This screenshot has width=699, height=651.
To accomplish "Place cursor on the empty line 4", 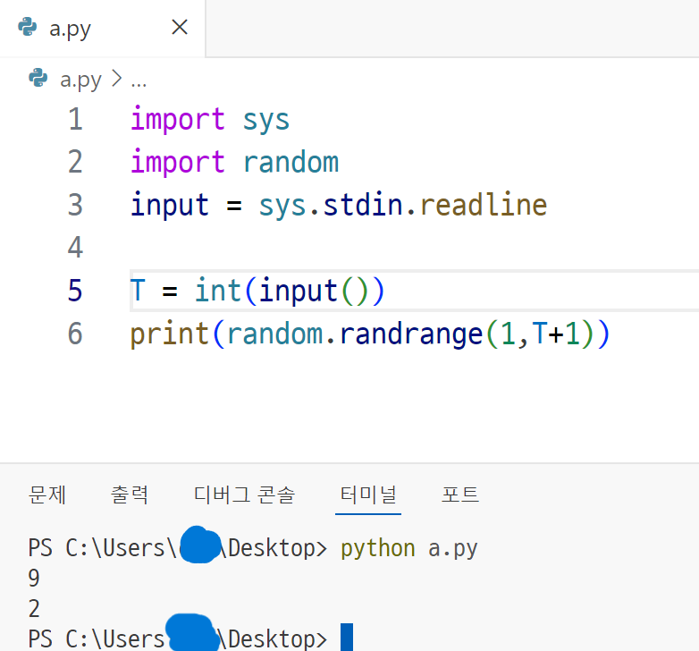I will point(268,248).
